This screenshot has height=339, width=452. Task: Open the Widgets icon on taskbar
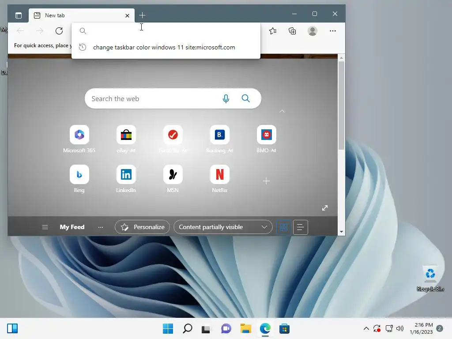pyautogui.click(x=12, y=328)
